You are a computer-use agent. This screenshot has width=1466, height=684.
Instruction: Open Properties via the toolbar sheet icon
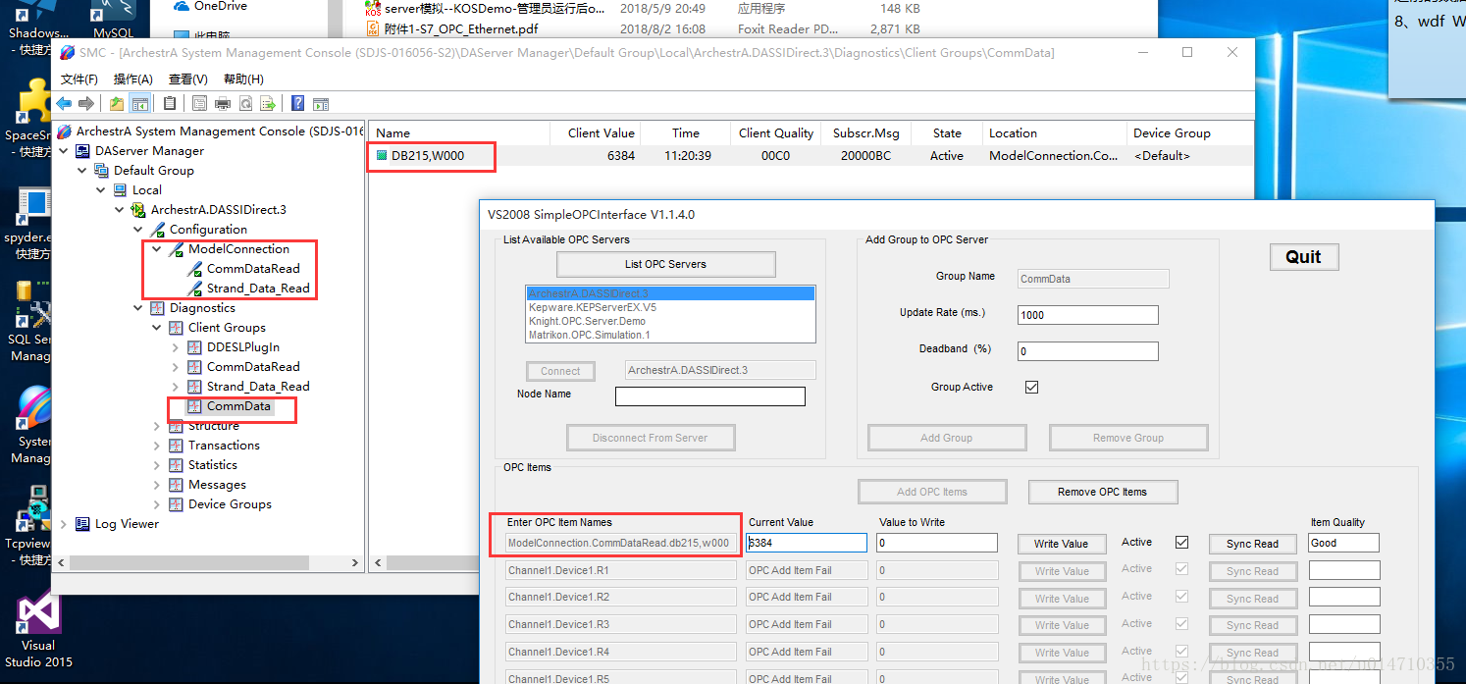coord(200,103)
